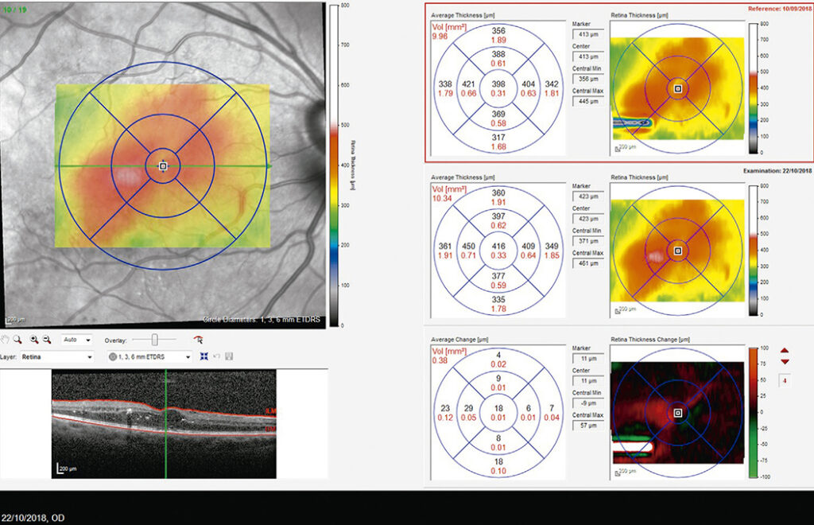
Task: Click the red up arrow beside change scale
Action: click(x=785, y=351)
